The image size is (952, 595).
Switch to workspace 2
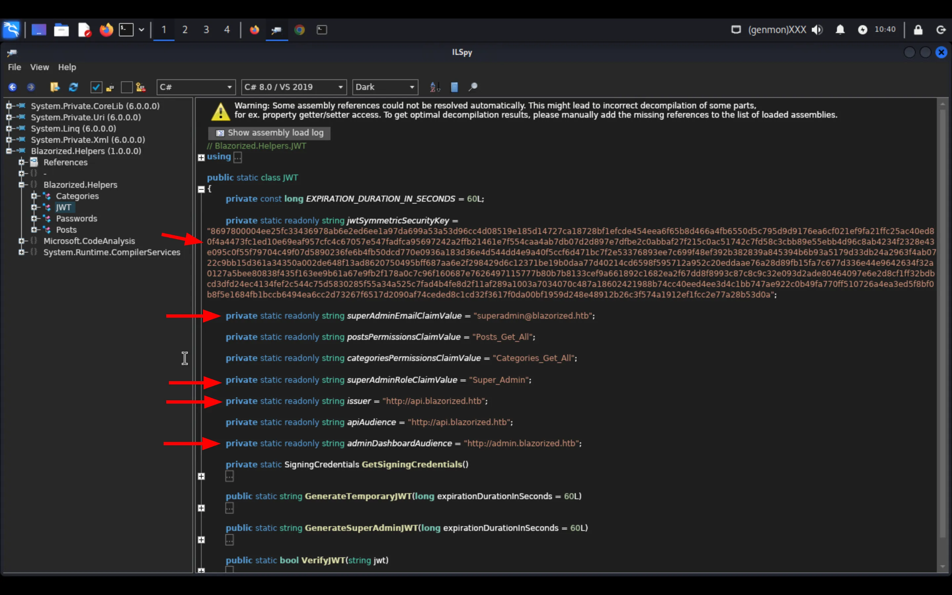point(185,29)
